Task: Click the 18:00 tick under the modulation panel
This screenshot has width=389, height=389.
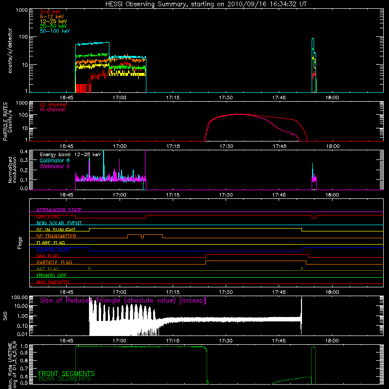Action: pyautogui.click(x=332, y=195)
